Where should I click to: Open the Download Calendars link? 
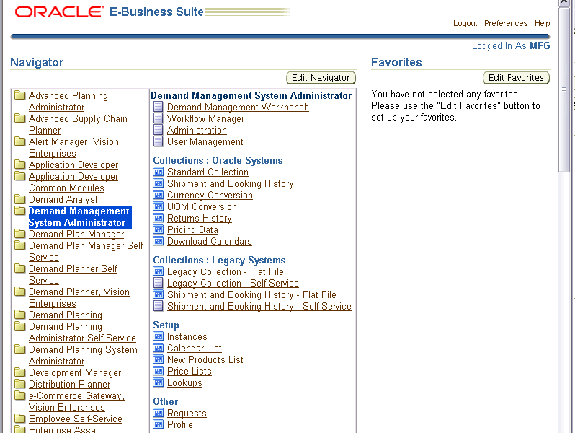coord(210,241)
